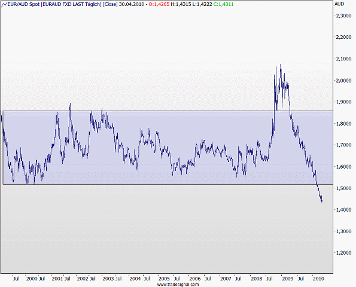Click the line chart icon before EUR/AUD title
356x287 pixels.
[x=4, y=4]
